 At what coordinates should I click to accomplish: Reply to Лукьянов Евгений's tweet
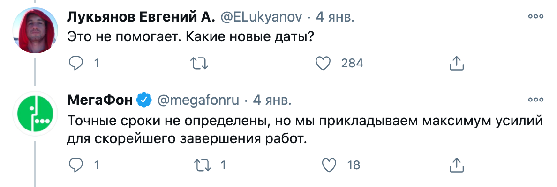pos(75,63)
